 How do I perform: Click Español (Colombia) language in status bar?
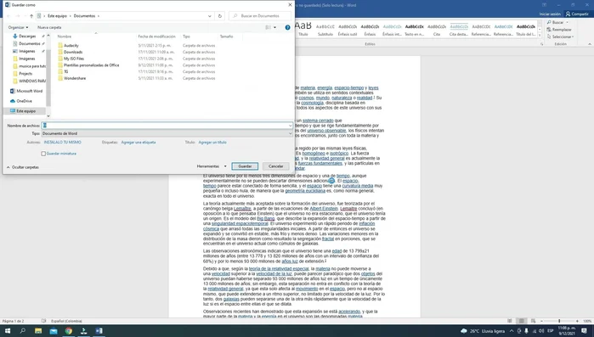point(66,321)
